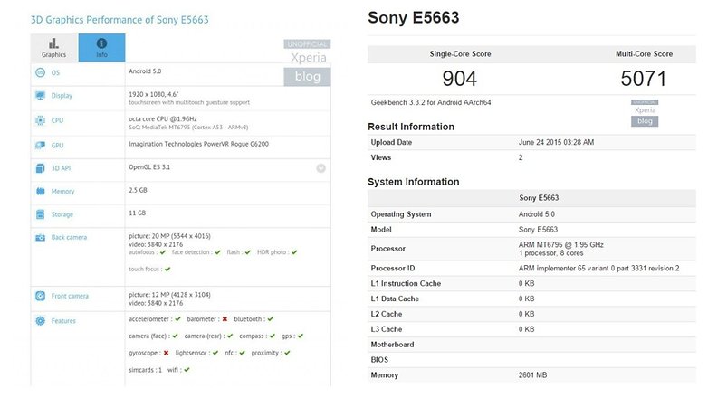Click the Sony E5663 Geekbench heading
708x398 pixels.
click(414, 17)
